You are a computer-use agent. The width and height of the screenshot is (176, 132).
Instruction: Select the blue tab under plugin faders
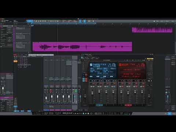click(x=99, y=105)
